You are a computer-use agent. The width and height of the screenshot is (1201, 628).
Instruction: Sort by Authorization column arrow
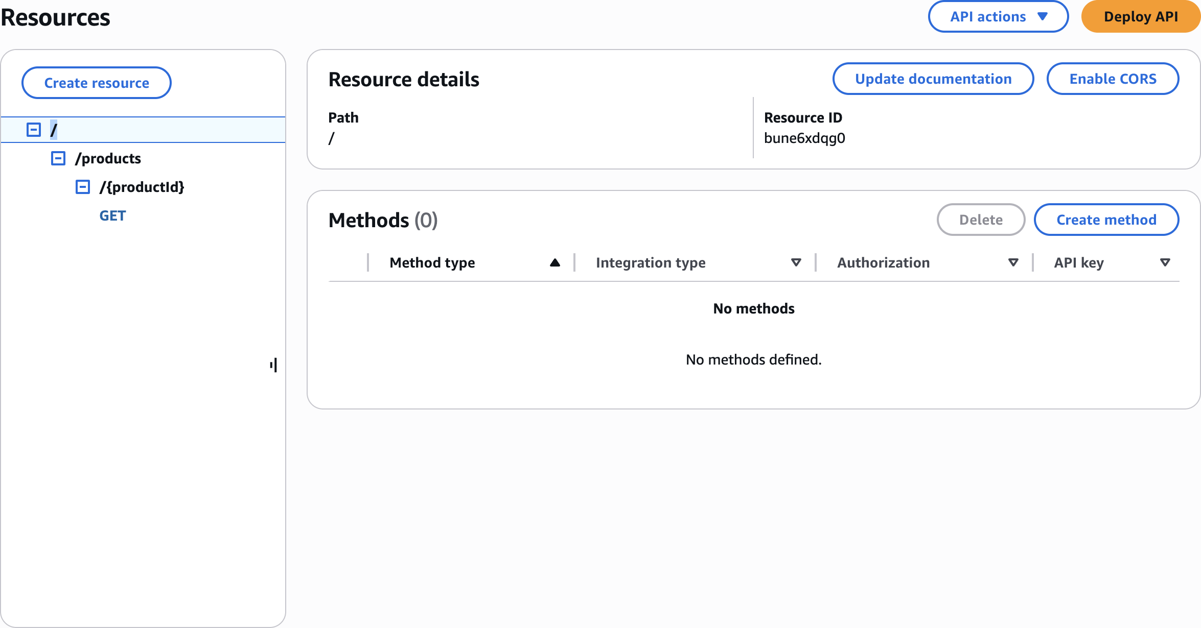tap(1013, 263)
